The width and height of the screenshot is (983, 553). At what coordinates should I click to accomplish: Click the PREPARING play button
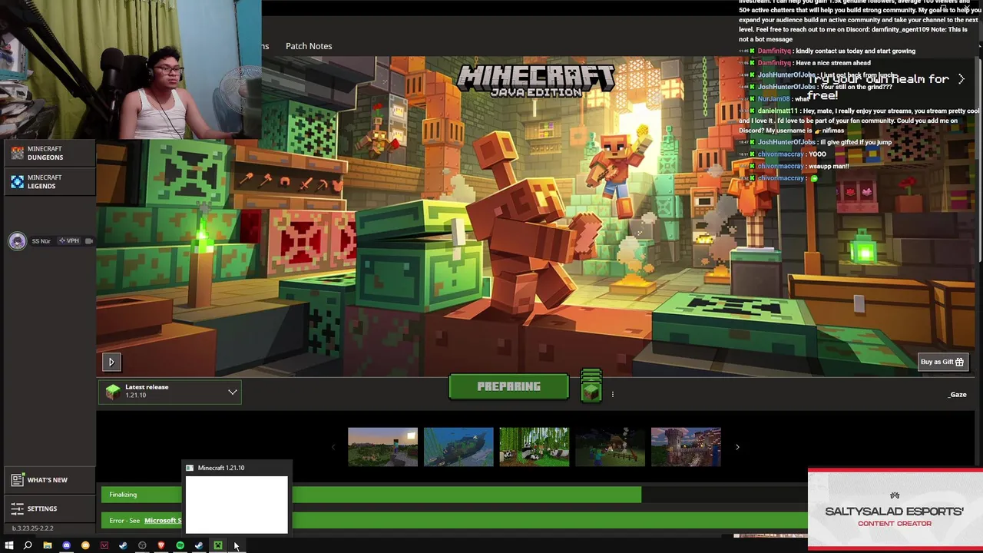(508, 386)
